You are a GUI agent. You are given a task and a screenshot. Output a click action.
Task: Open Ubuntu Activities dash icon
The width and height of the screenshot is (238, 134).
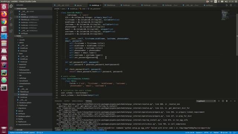4,7
